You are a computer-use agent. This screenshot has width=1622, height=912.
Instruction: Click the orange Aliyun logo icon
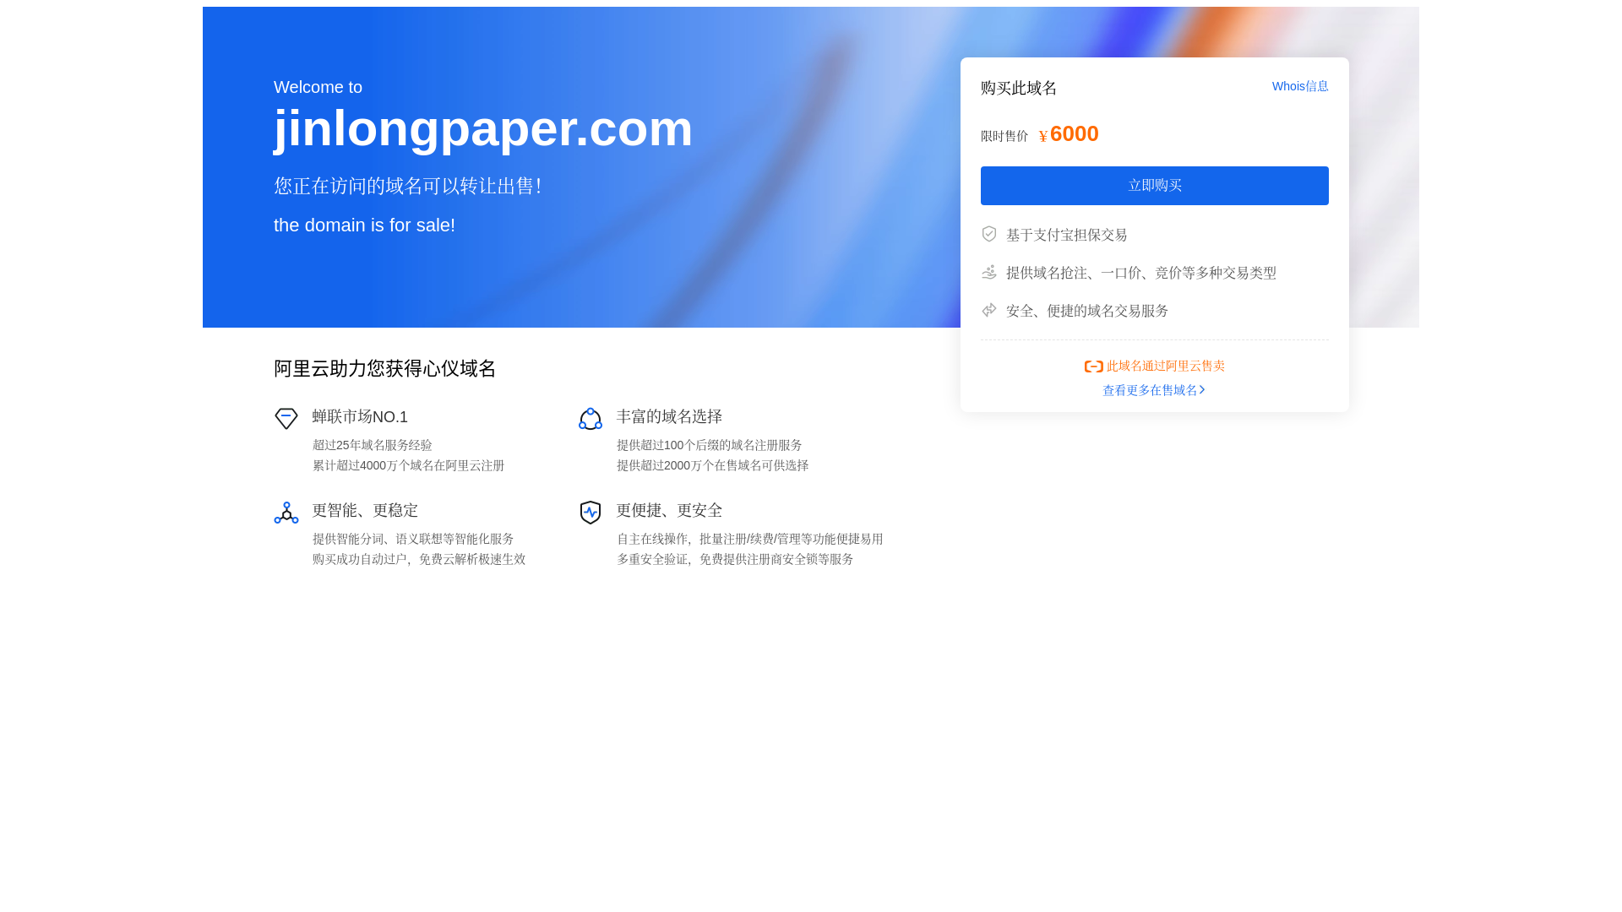click(x=1093, y=366)
